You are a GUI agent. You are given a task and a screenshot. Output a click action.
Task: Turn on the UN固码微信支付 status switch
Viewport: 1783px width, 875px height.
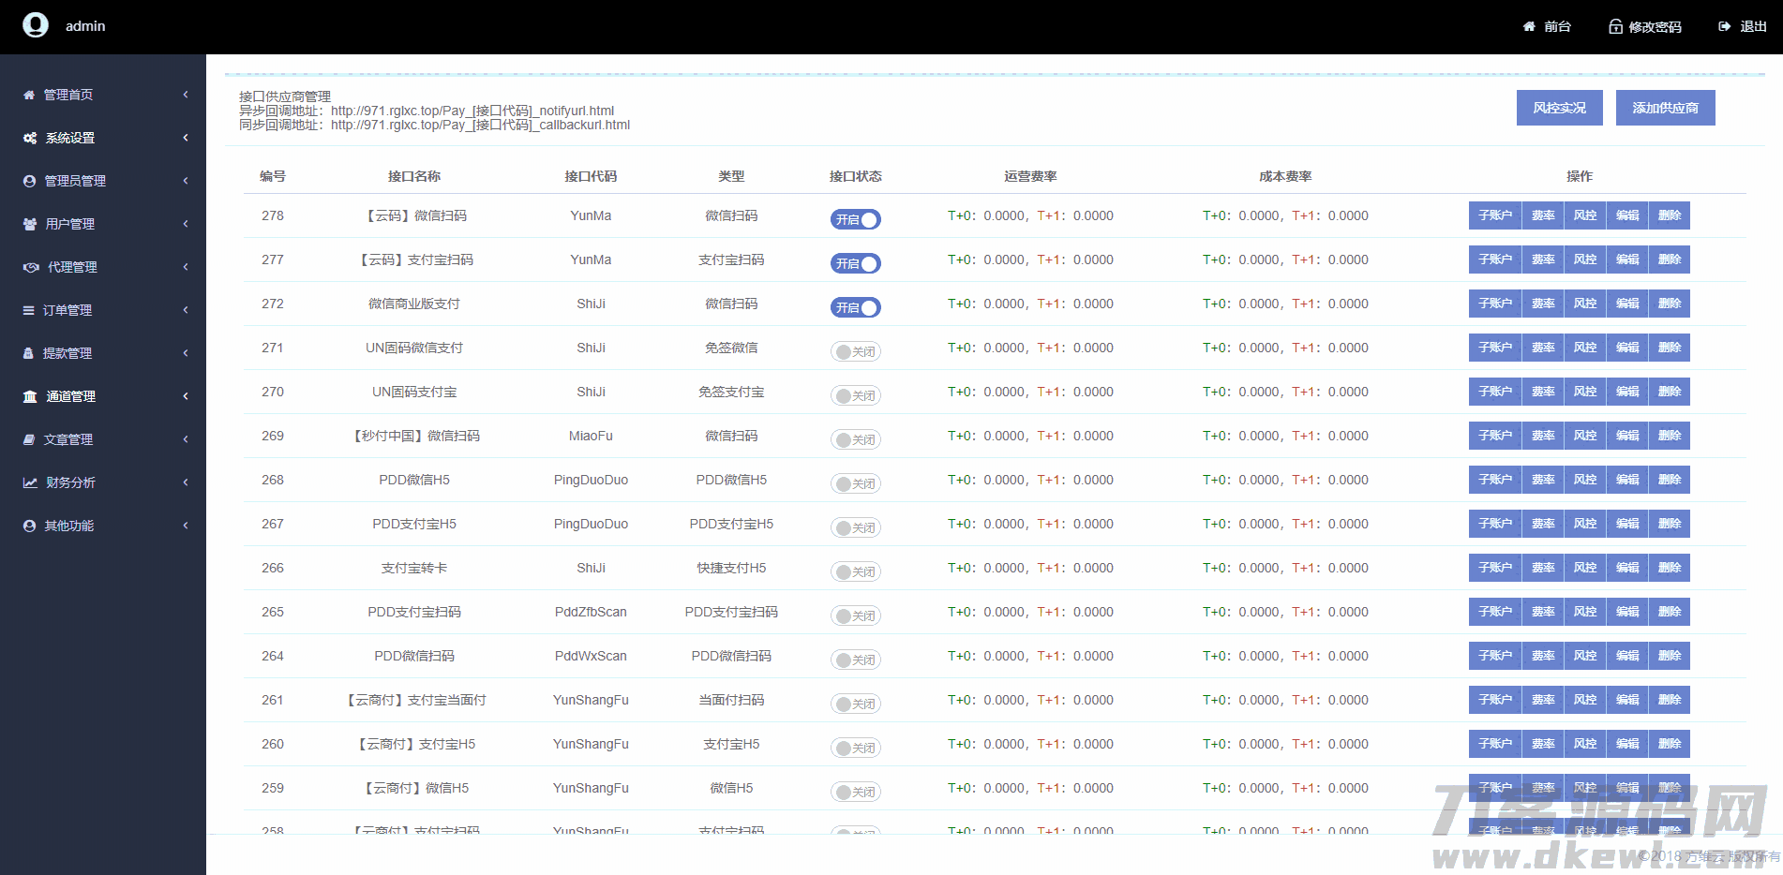(x=855, y=351)
